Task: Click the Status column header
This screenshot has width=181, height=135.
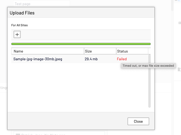Action: coord(122,51)
